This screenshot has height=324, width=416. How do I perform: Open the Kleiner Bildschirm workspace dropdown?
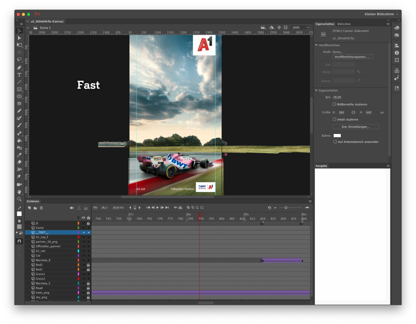(381, 14)
